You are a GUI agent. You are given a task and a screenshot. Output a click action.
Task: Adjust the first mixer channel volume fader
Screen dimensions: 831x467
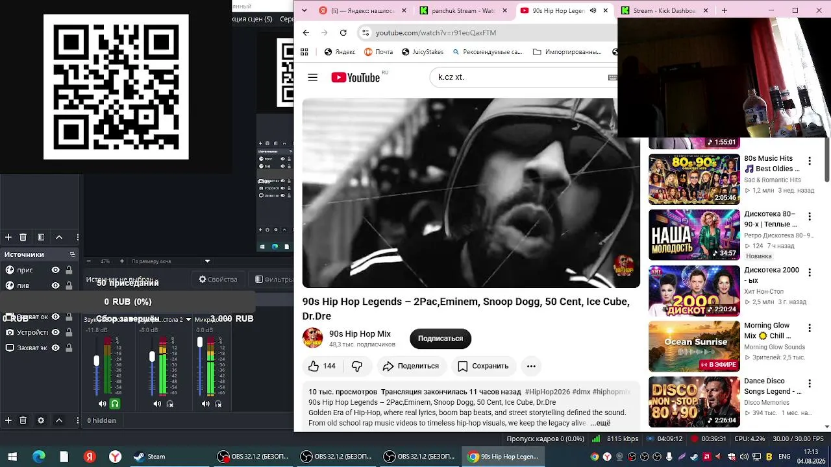(x=97, y=361)
